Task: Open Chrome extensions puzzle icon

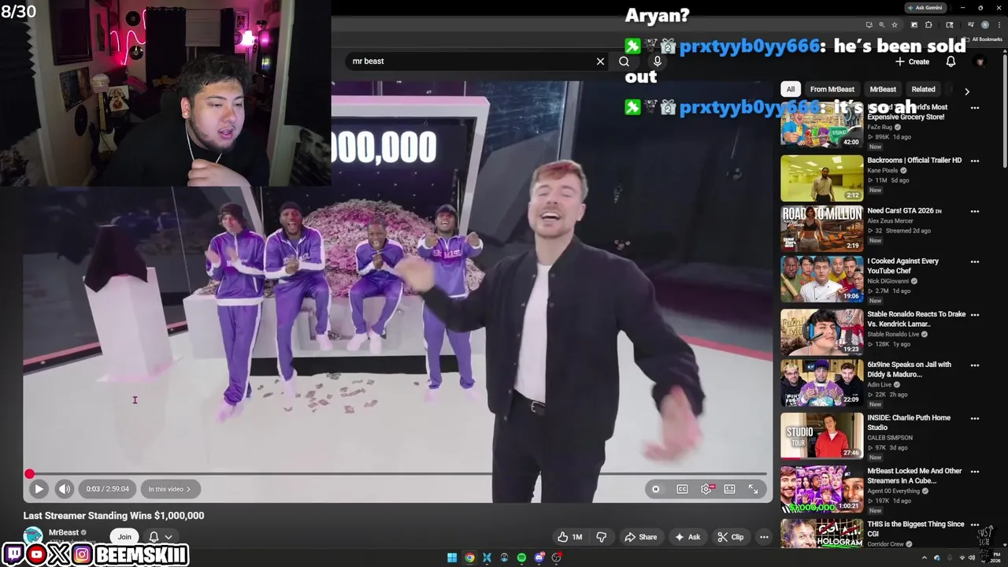Action: pyautogui.click(x=928, y=24)
